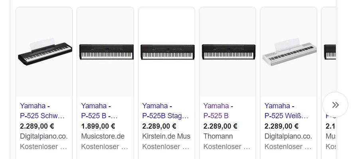Viewport: 353px width, 159px height.
Task: Click Kostenloser shipping text under Thomann
Action: pyautogui.click(x=227, y=147)
